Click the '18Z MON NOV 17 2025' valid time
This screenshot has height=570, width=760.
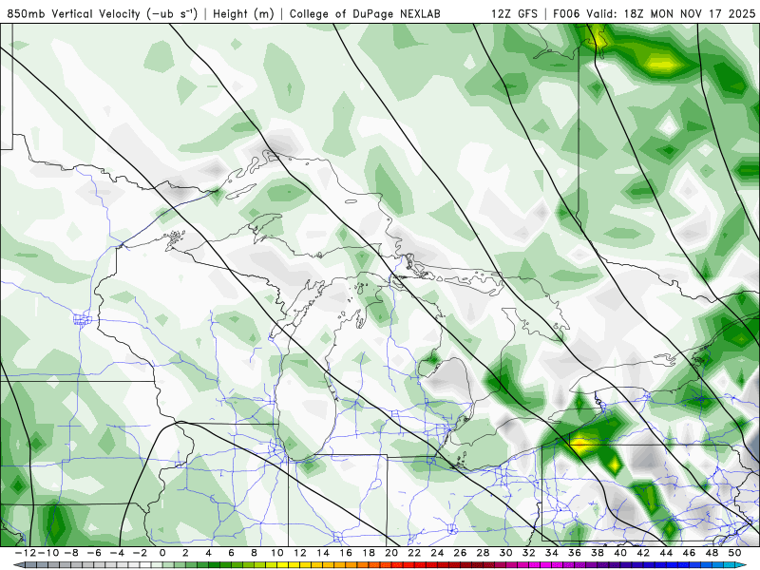[690, 14]
